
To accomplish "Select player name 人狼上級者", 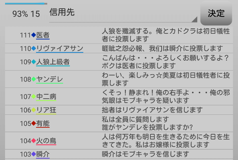I will (x=53, y=62).
